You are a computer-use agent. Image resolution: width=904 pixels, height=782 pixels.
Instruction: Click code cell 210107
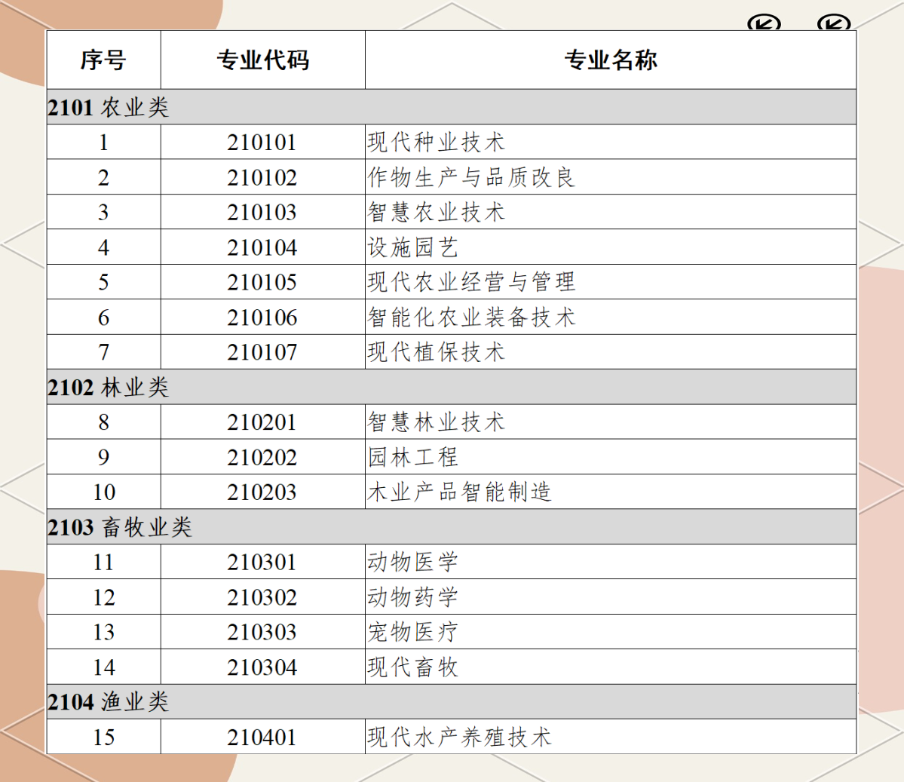click(262, 351)
